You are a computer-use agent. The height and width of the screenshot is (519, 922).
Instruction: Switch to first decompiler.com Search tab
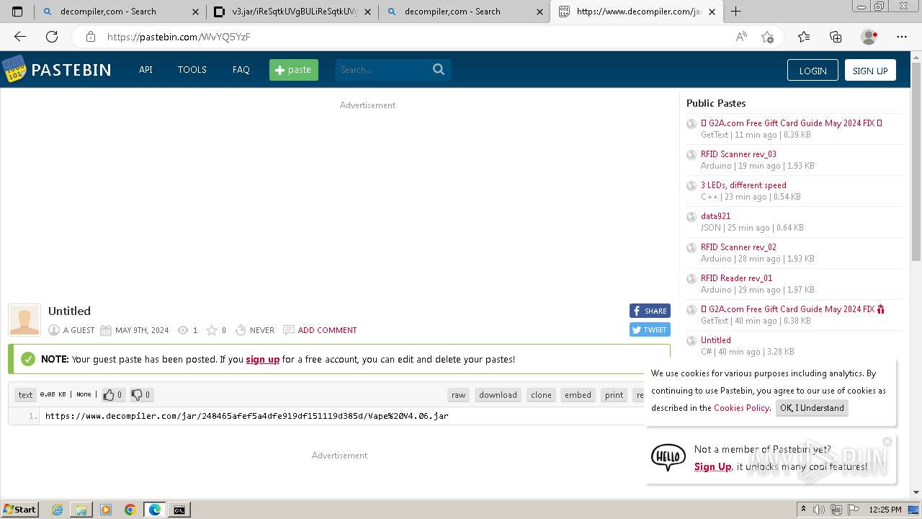[120, 12]
